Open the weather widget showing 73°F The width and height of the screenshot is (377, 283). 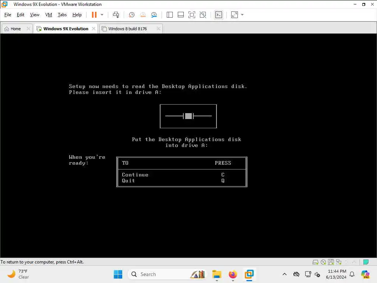point(18,274)
